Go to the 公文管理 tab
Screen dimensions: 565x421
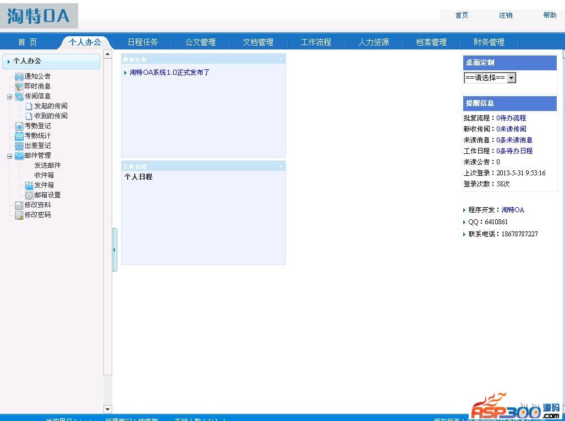[200, 42]
